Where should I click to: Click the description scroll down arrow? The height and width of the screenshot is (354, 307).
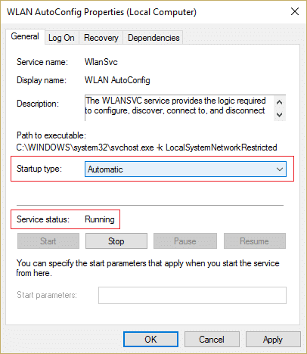pos(279,114)
